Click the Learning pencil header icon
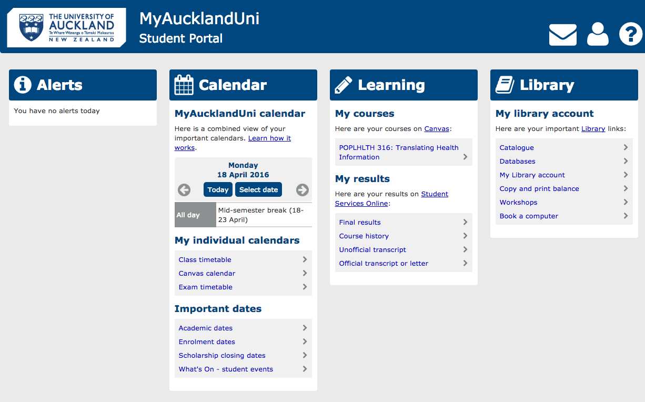645x402 pixels. [344, 85]
